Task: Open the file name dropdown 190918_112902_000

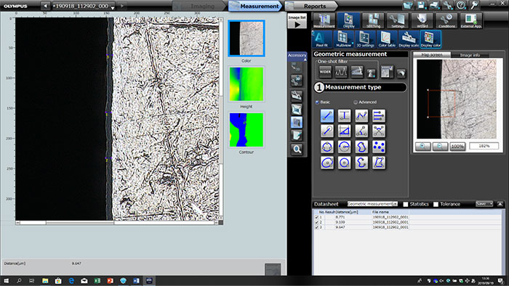Action: point(84,6)
